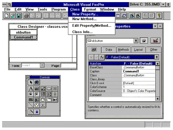Click the Command1 button in Class Designer
173x130 pixels.
[23, 37]
